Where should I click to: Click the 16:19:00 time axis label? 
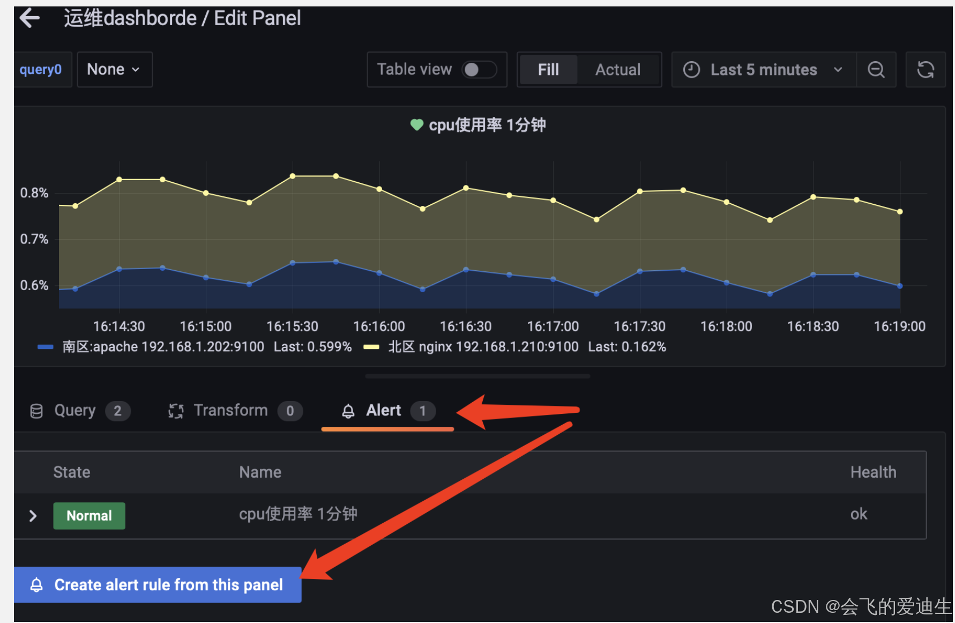click(900, 327)
